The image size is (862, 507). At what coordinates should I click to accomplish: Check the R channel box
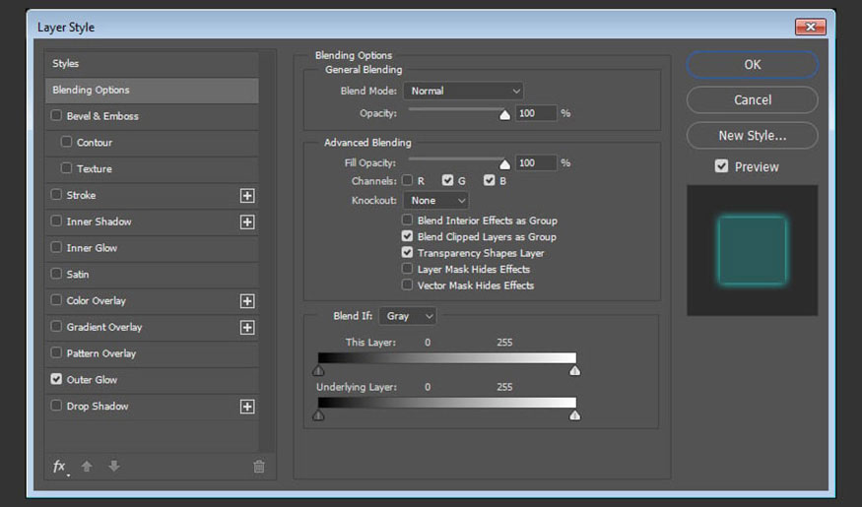tap(408, 180)
